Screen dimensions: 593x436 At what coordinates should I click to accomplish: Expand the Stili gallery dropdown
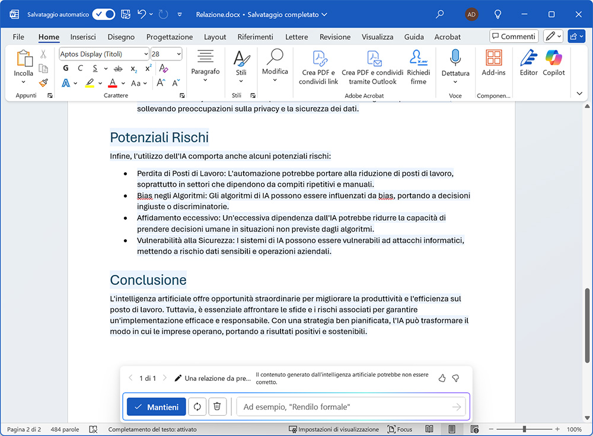click(x=241, y=81)
